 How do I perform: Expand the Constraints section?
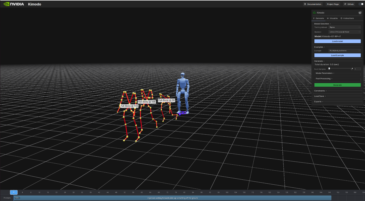320,91
